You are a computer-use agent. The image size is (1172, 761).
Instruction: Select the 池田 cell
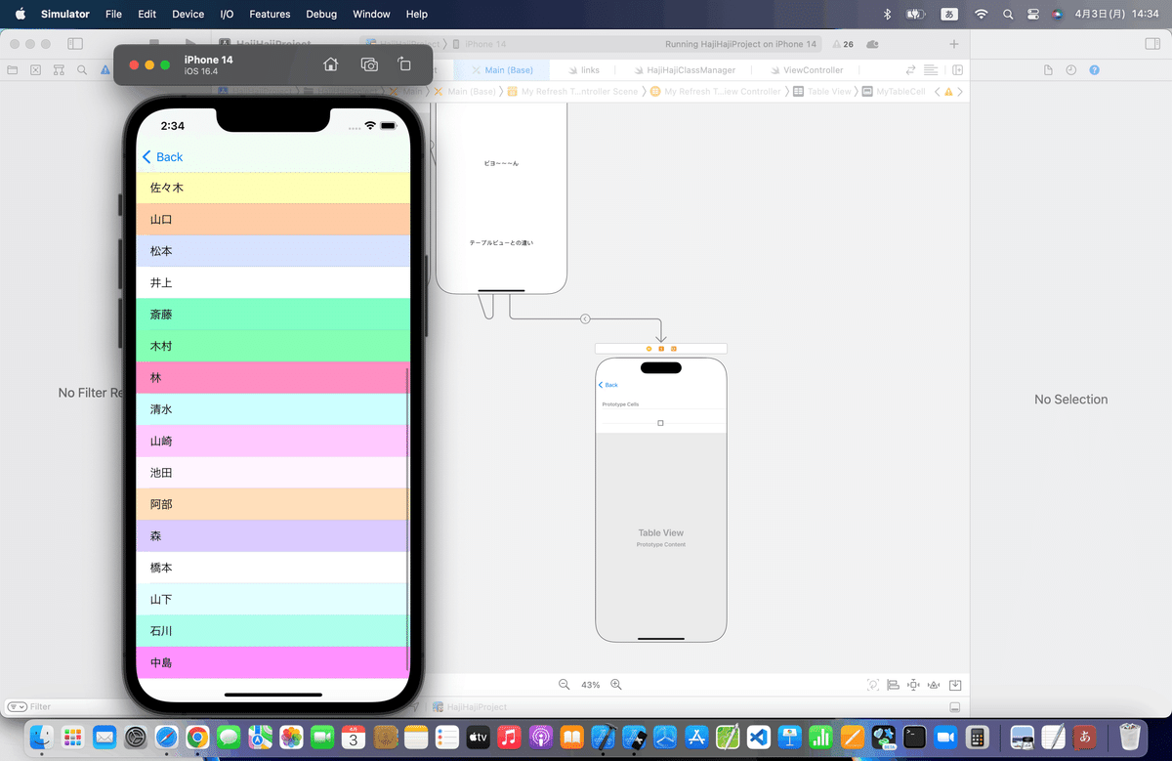point(272,473)
